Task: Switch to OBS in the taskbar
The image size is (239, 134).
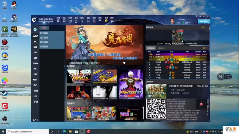Action: pos(82,131)
